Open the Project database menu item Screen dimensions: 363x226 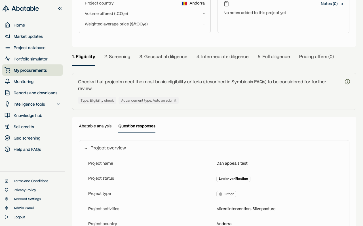[29, 48]
